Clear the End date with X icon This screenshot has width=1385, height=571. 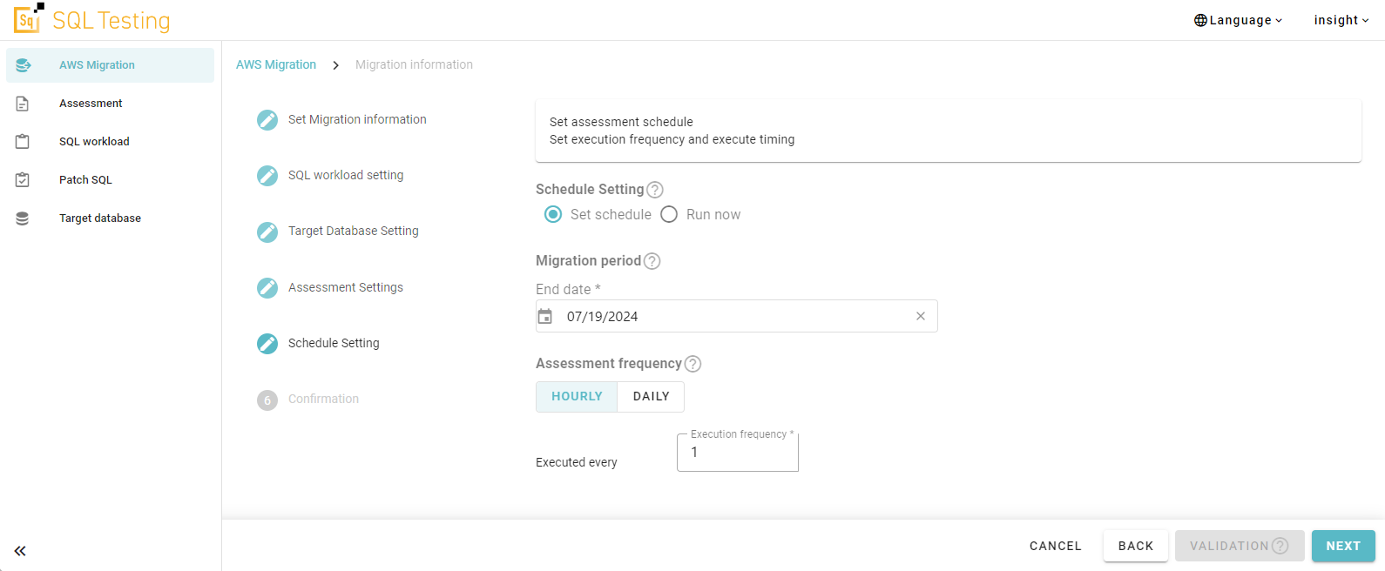pos(921,316)
